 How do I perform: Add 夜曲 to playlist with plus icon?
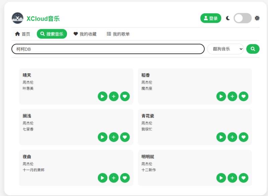[x=114, y=178]
